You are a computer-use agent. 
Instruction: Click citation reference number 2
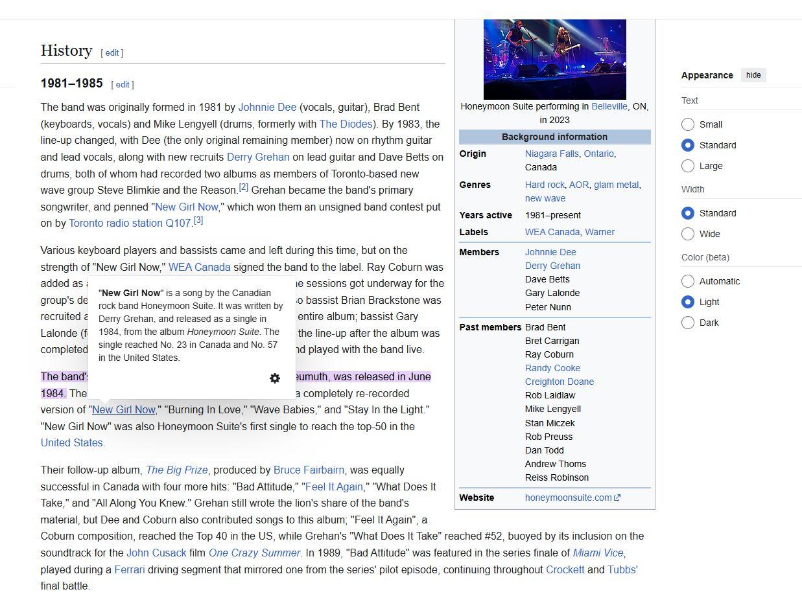click(x=244, y=187)
